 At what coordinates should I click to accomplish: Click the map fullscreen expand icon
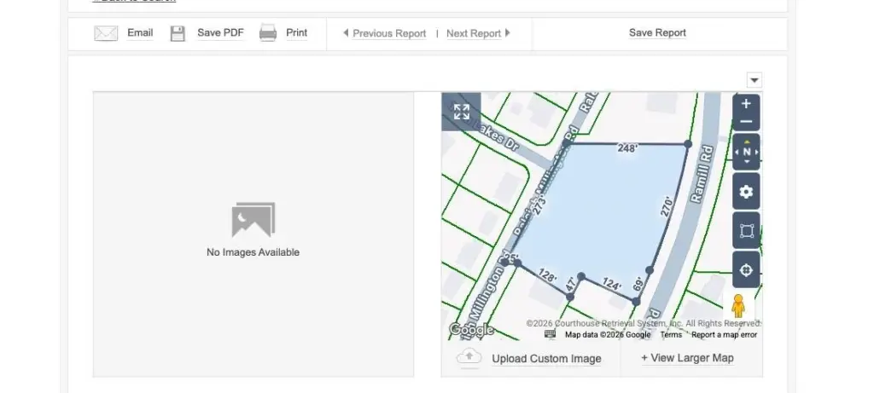[x=462, y=112]
